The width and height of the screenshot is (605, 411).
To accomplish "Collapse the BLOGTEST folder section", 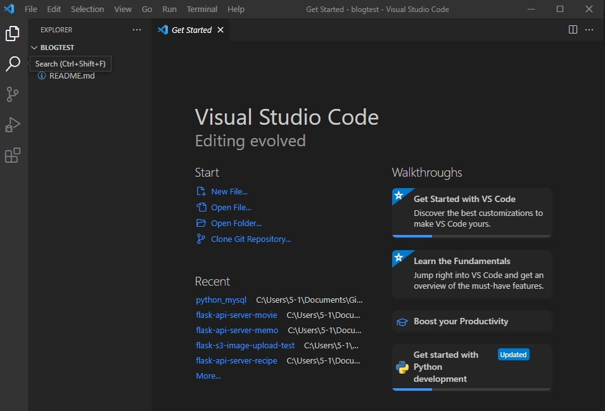I will 34,47.
